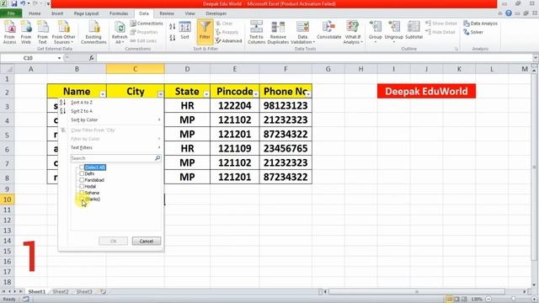Check the (Blanks) checkbox
This screenshot has width=539, height=303.
click(x=82, y=199)
